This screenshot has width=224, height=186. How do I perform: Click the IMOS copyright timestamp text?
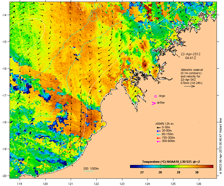(x=220, y=146)
